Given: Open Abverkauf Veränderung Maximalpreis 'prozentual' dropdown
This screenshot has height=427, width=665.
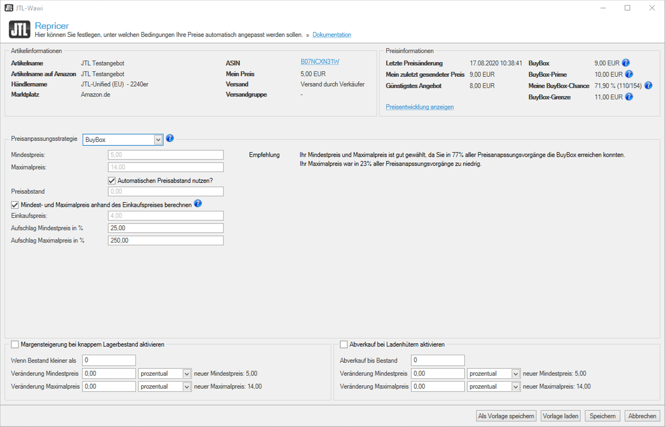Looking at the screenshot, I should 494,386.
